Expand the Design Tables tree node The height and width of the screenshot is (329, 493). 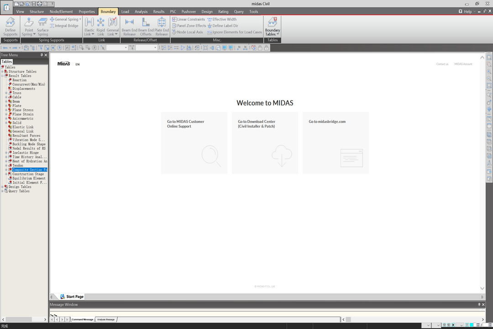coord(2,187)
